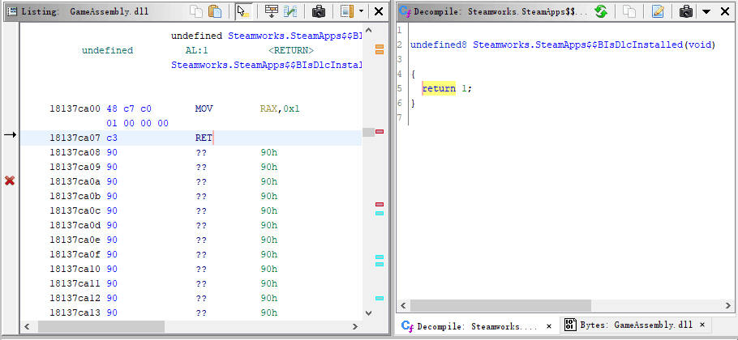
Task: Select the MOV instruction in the listing
Action: (204, 108)
